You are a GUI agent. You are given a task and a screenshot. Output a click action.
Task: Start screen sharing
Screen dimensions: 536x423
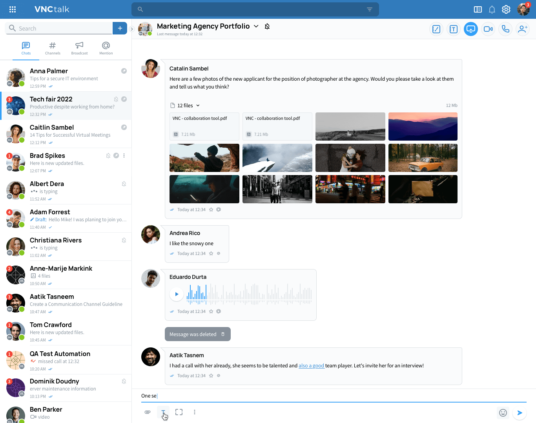point(471,29)
